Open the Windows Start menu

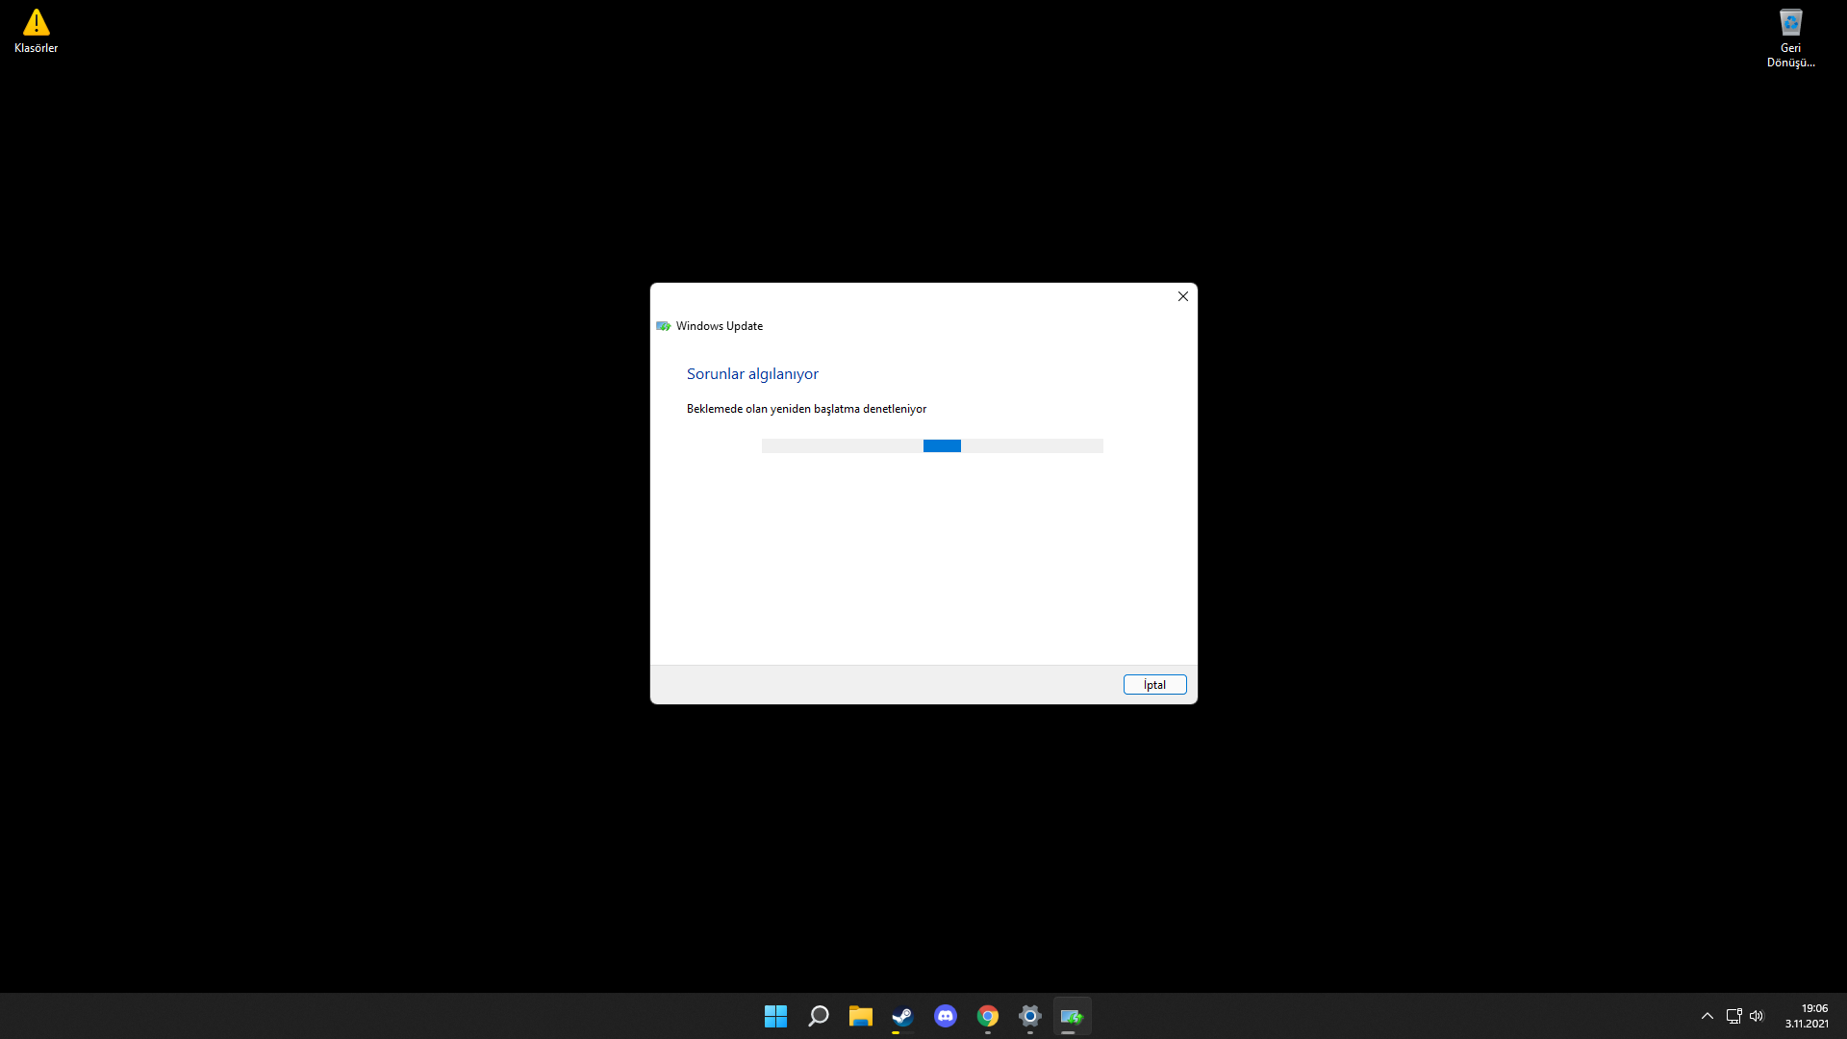[x=775, y=1016]
